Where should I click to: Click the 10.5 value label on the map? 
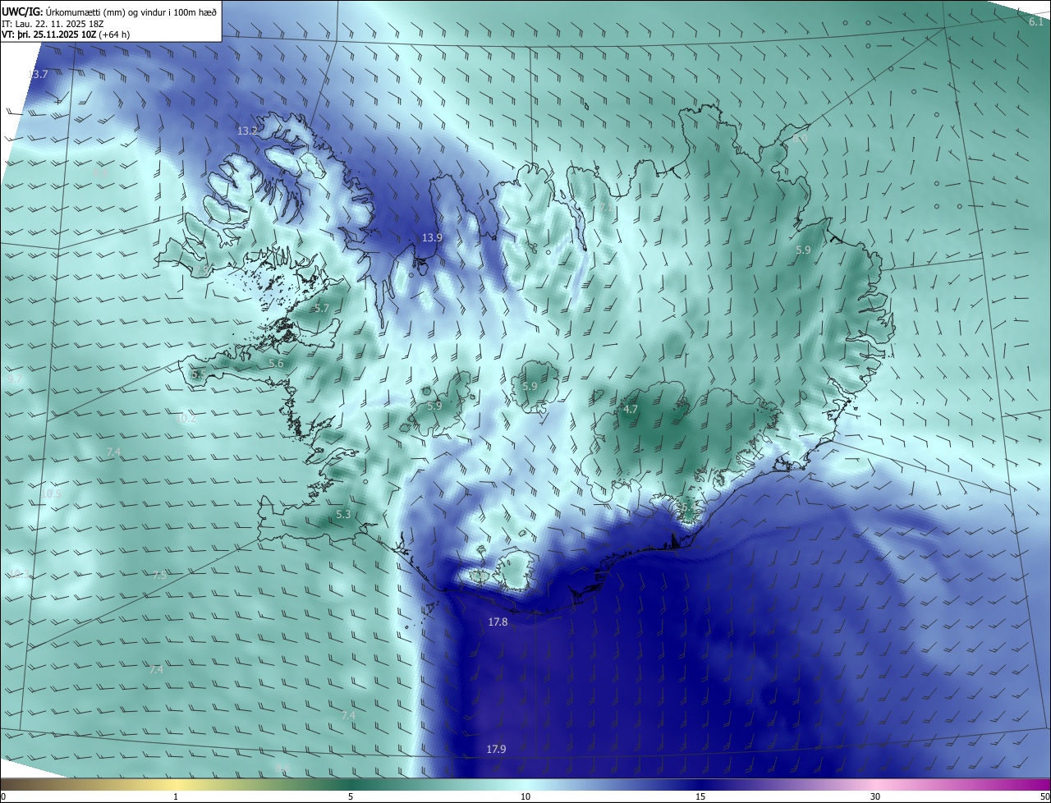click(52, 493)
